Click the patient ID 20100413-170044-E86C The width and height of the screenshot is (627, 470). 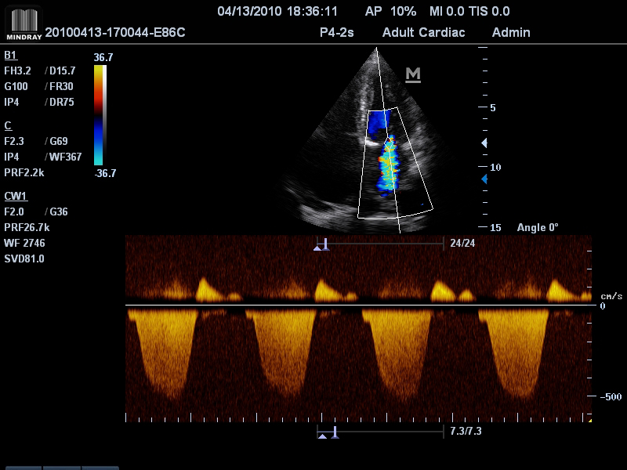coord(115,32)
